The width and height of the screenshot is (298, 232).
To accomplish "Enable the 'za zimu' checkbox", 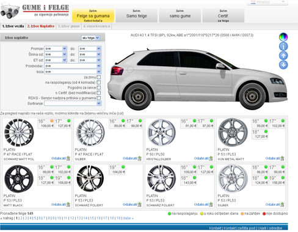I will point(99,77).
